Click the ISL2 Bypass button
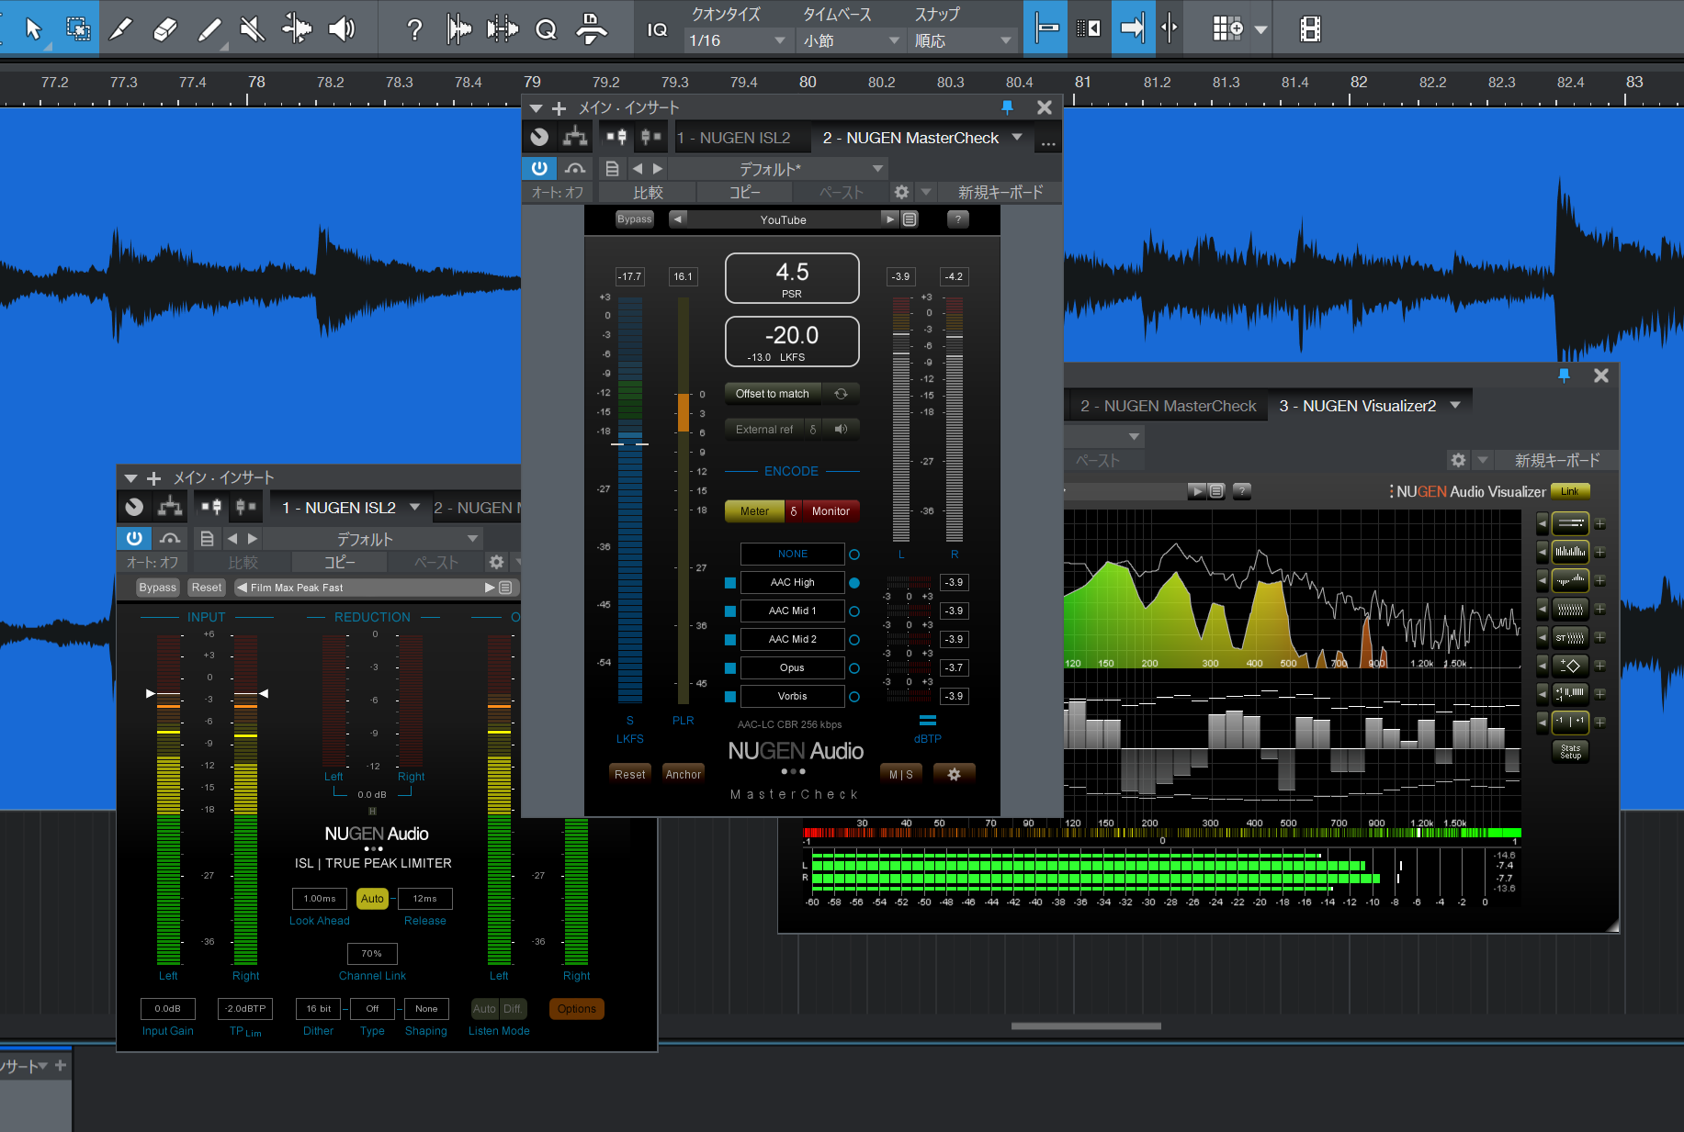This screenshot has width=1684, height=1132. coord(157,588)
